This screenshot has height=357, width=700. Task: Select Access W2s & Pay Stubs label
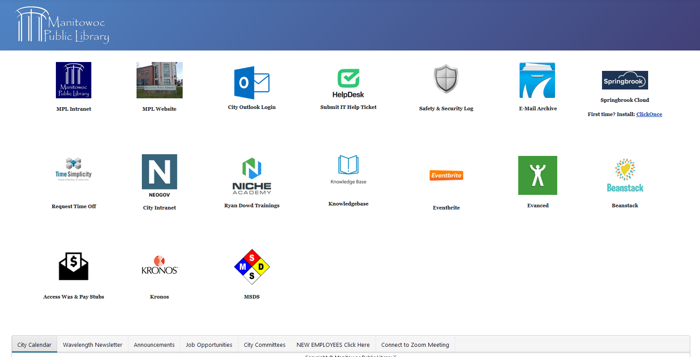(x=74, y=297)
